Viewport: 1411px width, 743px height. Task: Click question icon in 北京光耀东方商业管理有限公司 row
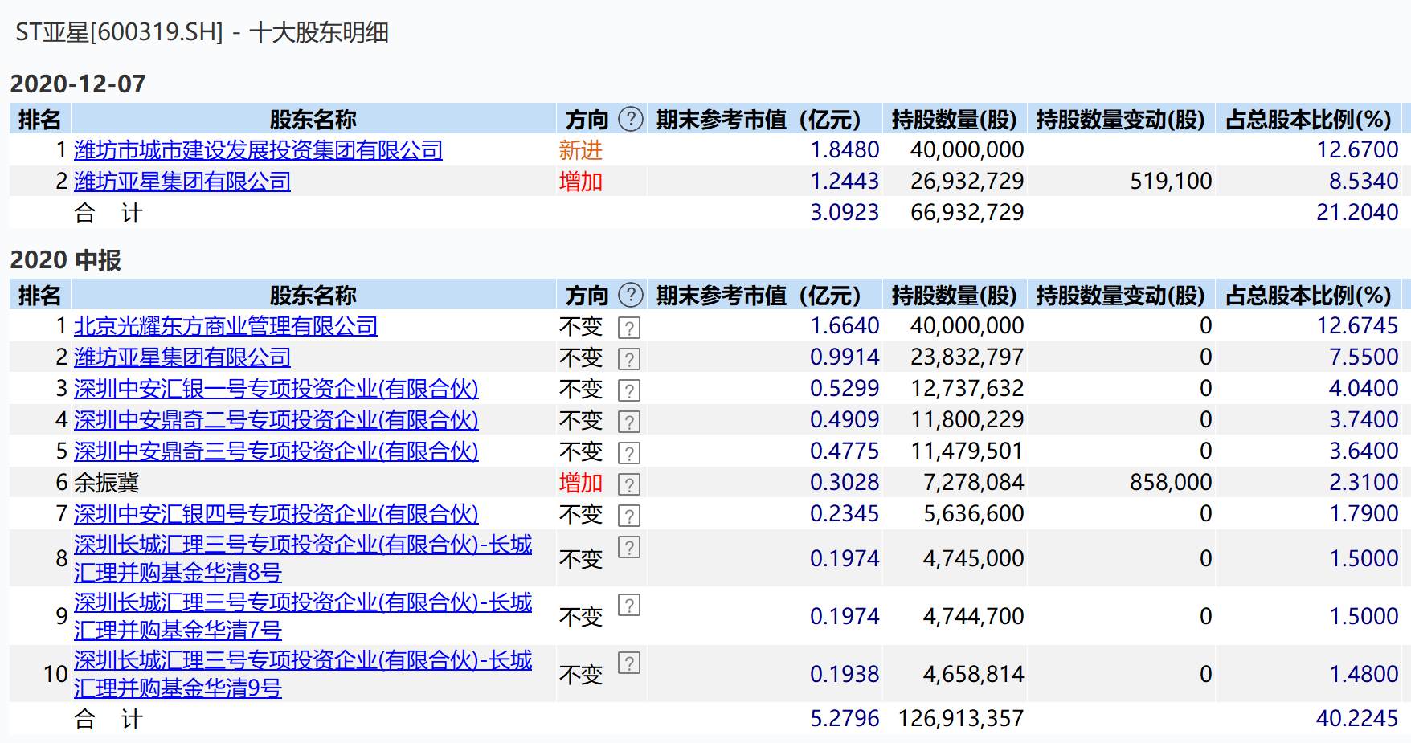(x=628, y=328)
